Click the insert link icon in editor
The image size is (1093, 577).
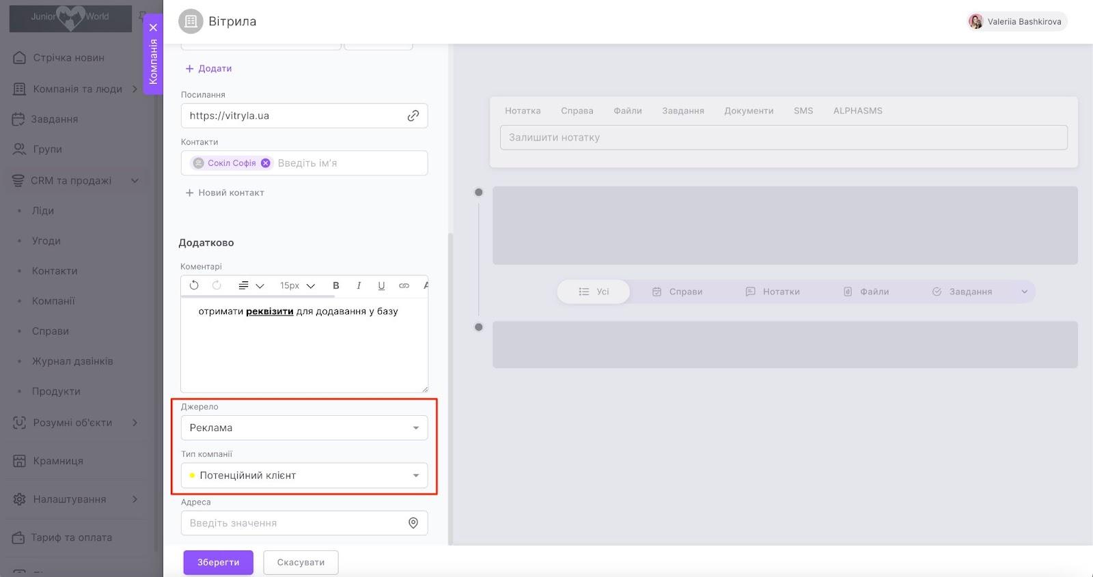pyautogui.click(x=404, y=285)
